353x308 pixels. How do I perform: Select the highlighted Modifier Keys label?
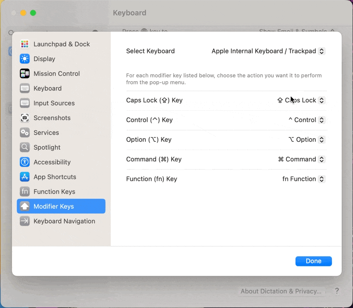click(53, 206)
